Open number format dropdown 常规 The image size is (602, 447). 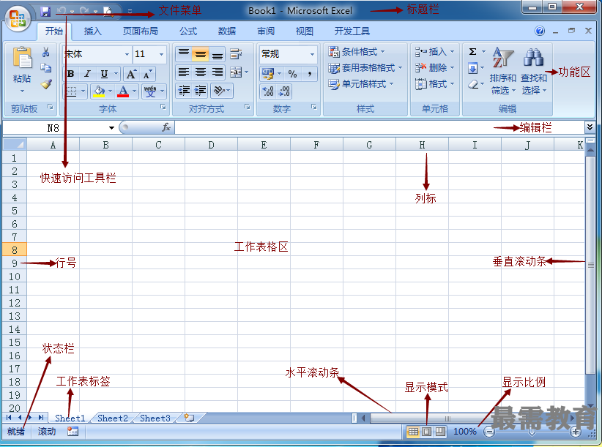click(312, 54)
